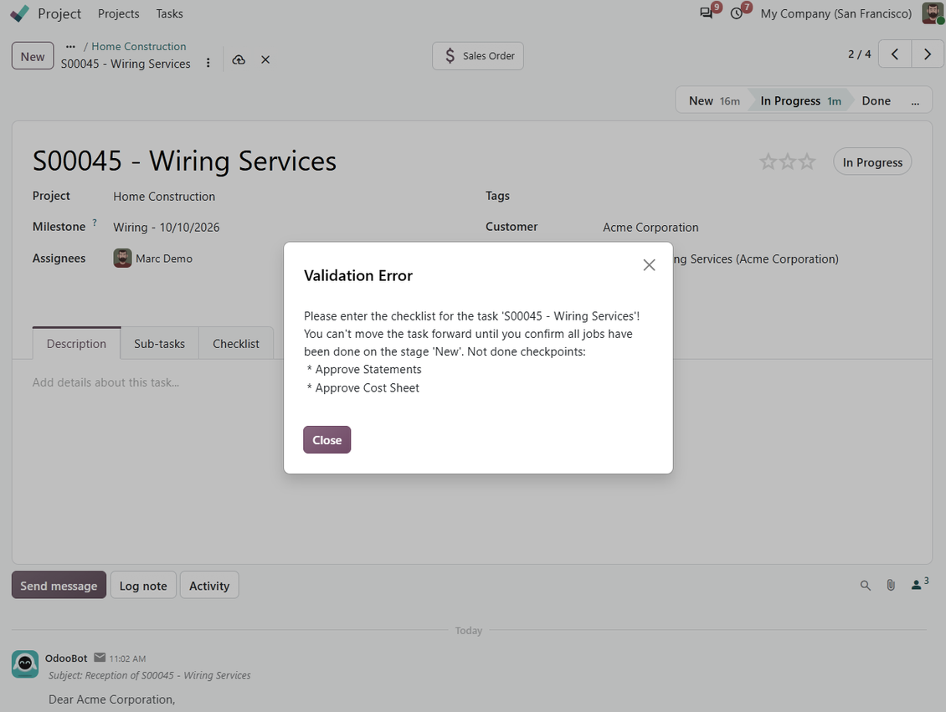Screen dimensions: 946x712
Task: Open the Project app logo icon
Action: coord(20,13)
